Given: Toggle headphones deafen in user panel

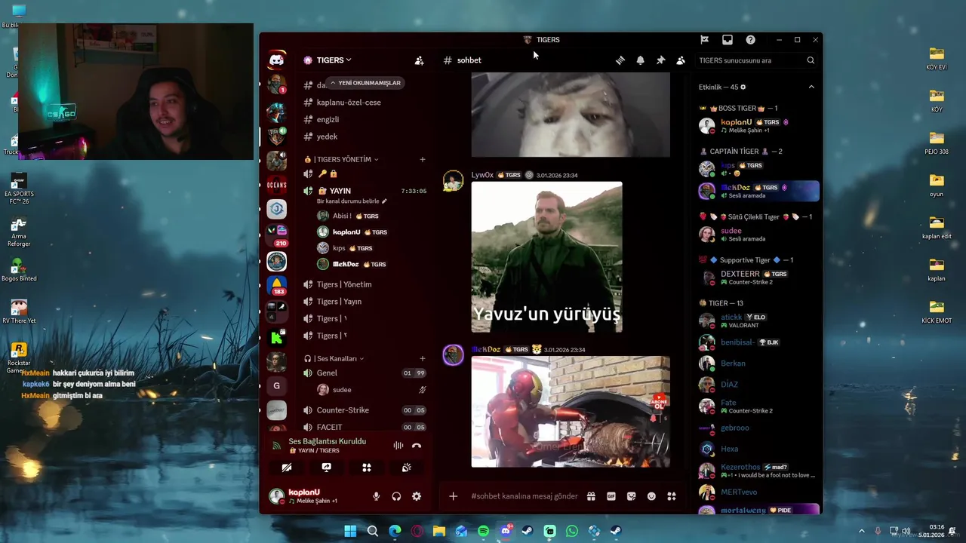Looking at the screenshot, I should [x=396, y=496].
